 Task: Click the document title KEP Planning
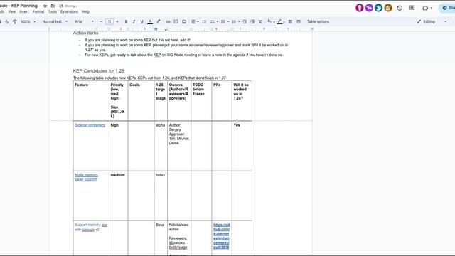[x=19, y=6]
